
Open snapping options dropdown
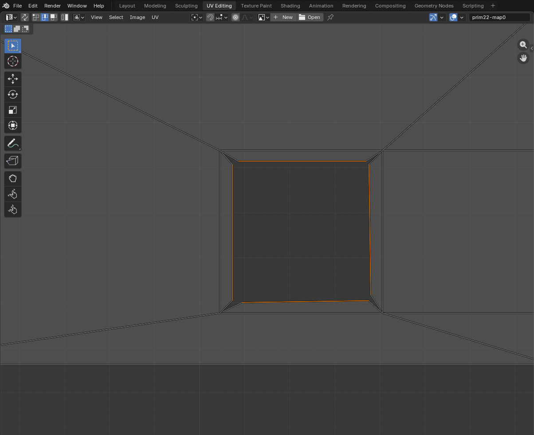[x=222, y=17]
